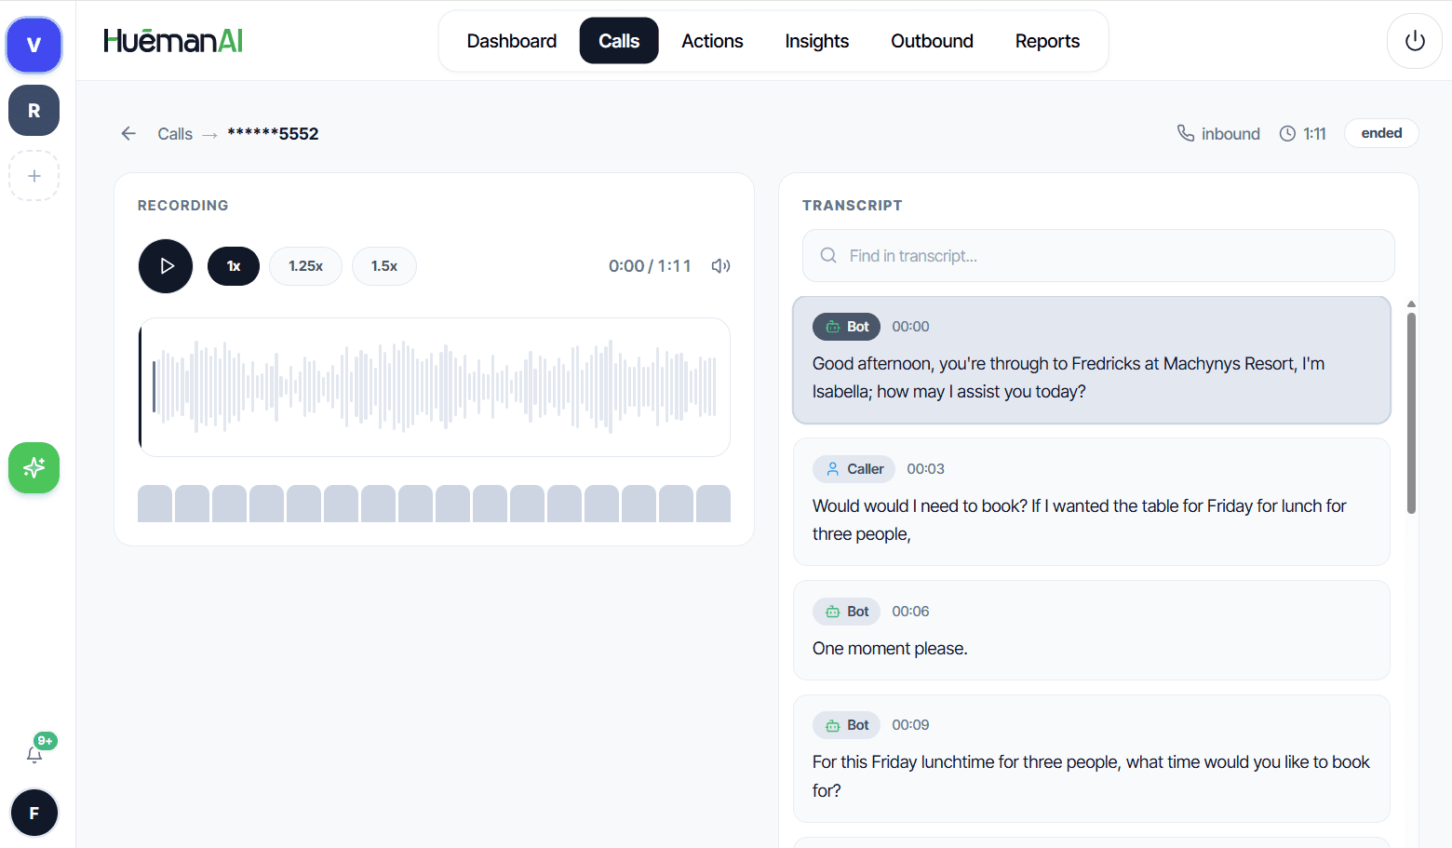The width and height of the screenshot is (1452, 848).
Task: Set playback speed to 1x
Action: pos(234,266)
